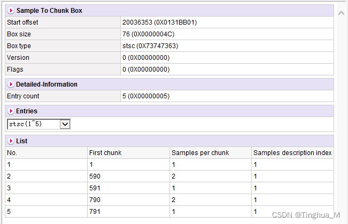Select First chunk value 591

coord(95,188)
